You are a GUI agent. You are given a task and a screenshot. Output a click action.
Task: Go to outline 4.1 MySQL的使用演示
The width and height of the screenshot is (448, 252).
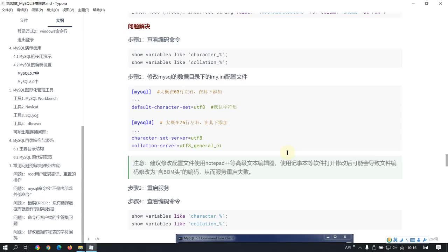33,56
